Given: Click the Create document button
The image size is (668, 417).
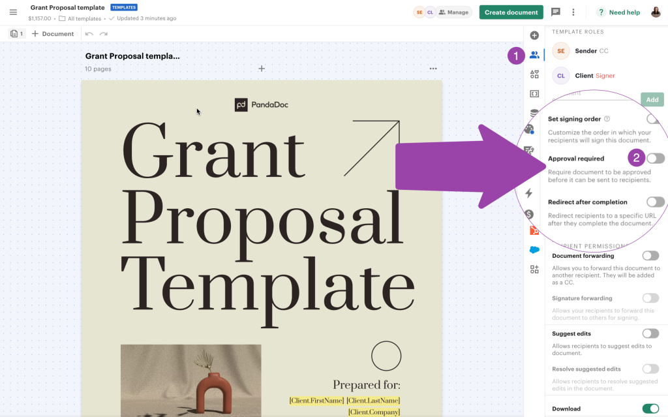Looking at the screenshot, I should point(511,12).
